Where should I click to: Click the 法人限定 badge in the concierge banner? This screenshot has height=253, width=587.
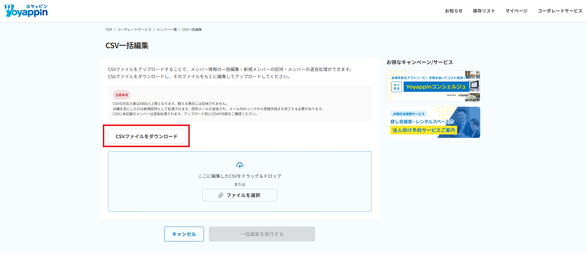(x=397, y=87)
